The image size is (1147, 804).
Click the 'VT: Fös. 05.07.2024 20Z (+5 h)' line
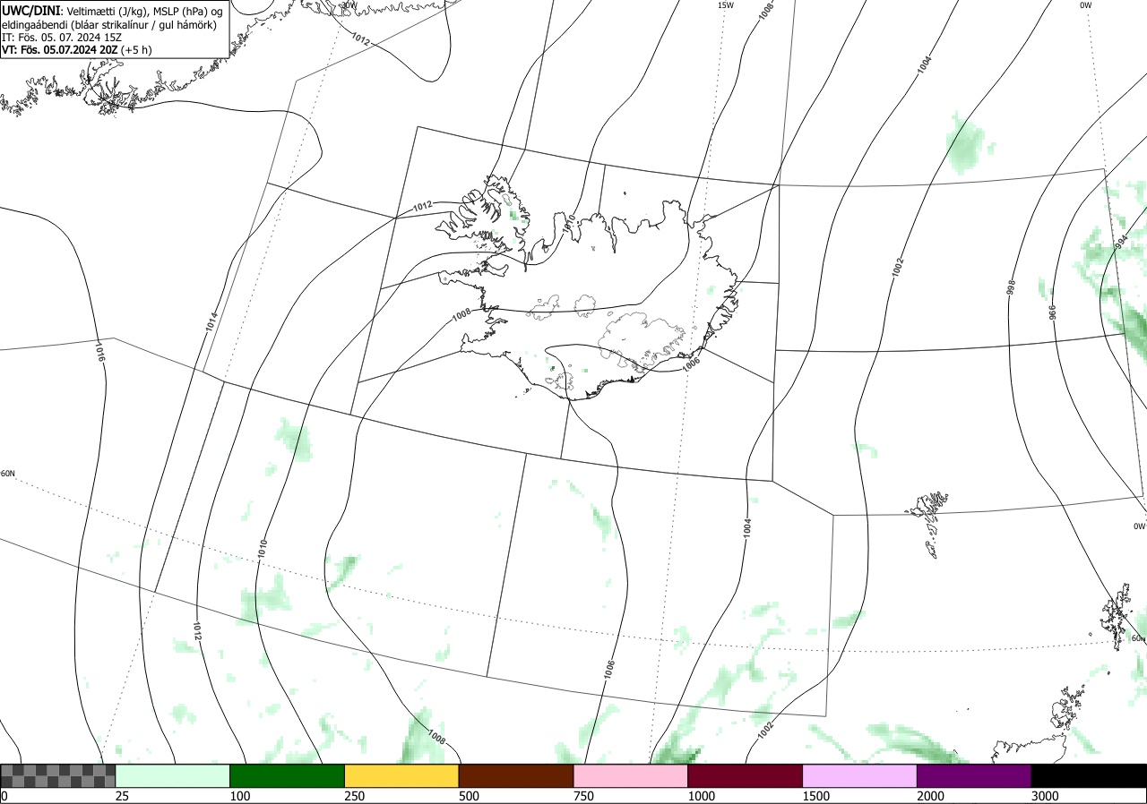[x=77, y=50]
